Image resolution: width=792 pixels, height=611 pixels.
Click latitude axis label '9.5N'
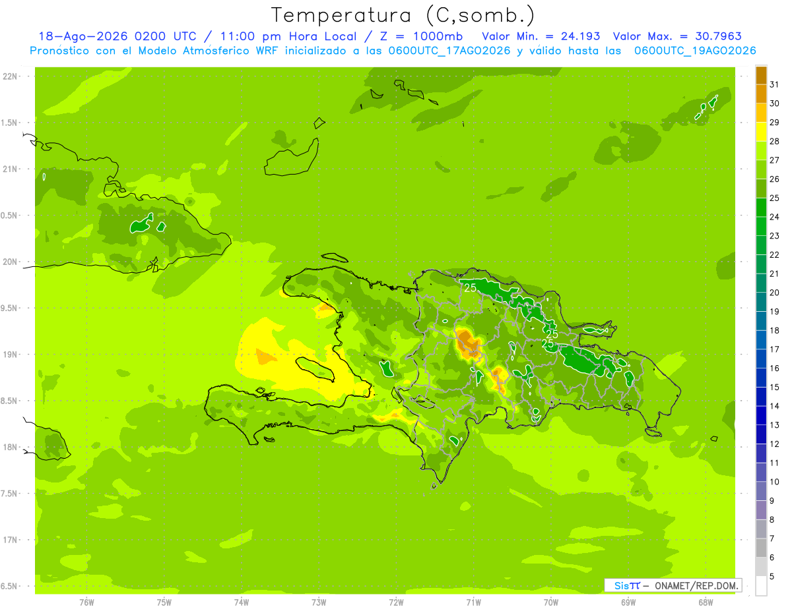[9, 308]
